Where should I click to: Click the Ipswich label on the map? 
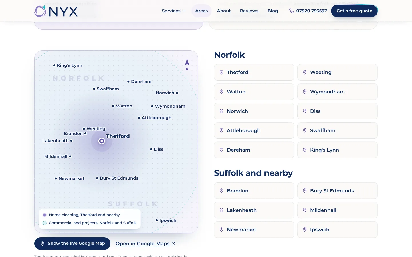168,220
